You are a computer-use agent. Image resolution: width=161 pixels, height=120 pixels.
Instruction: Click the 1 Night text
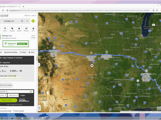click(x=22, y=95)
